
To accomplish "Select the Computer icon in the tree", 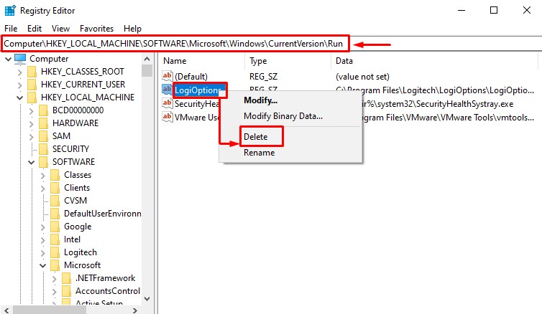I will 20,59.
